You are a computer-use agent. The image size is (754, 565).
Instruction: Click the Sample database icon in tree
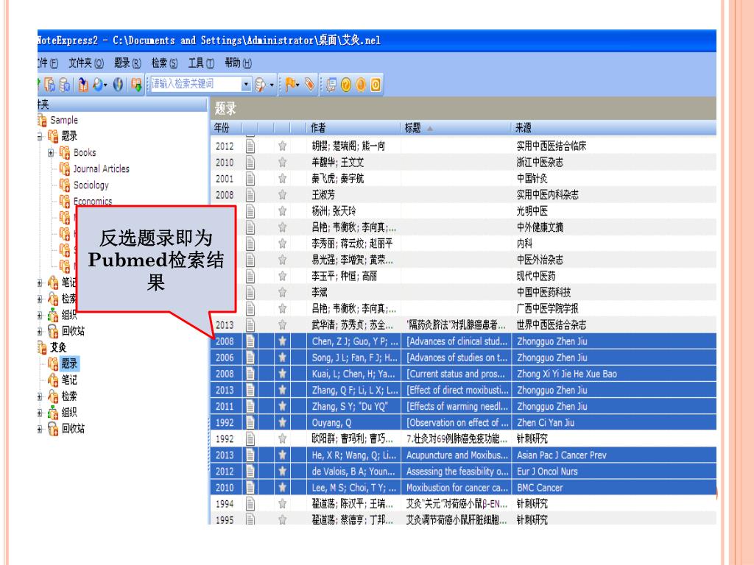(x=42, y=120)
